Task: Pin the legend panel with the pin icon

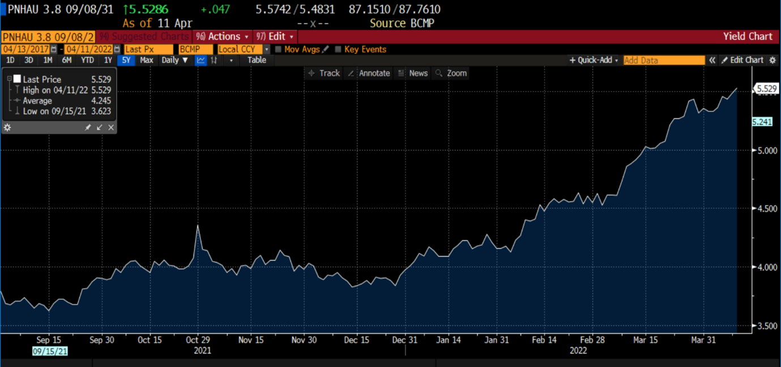Action: point(88,128)
